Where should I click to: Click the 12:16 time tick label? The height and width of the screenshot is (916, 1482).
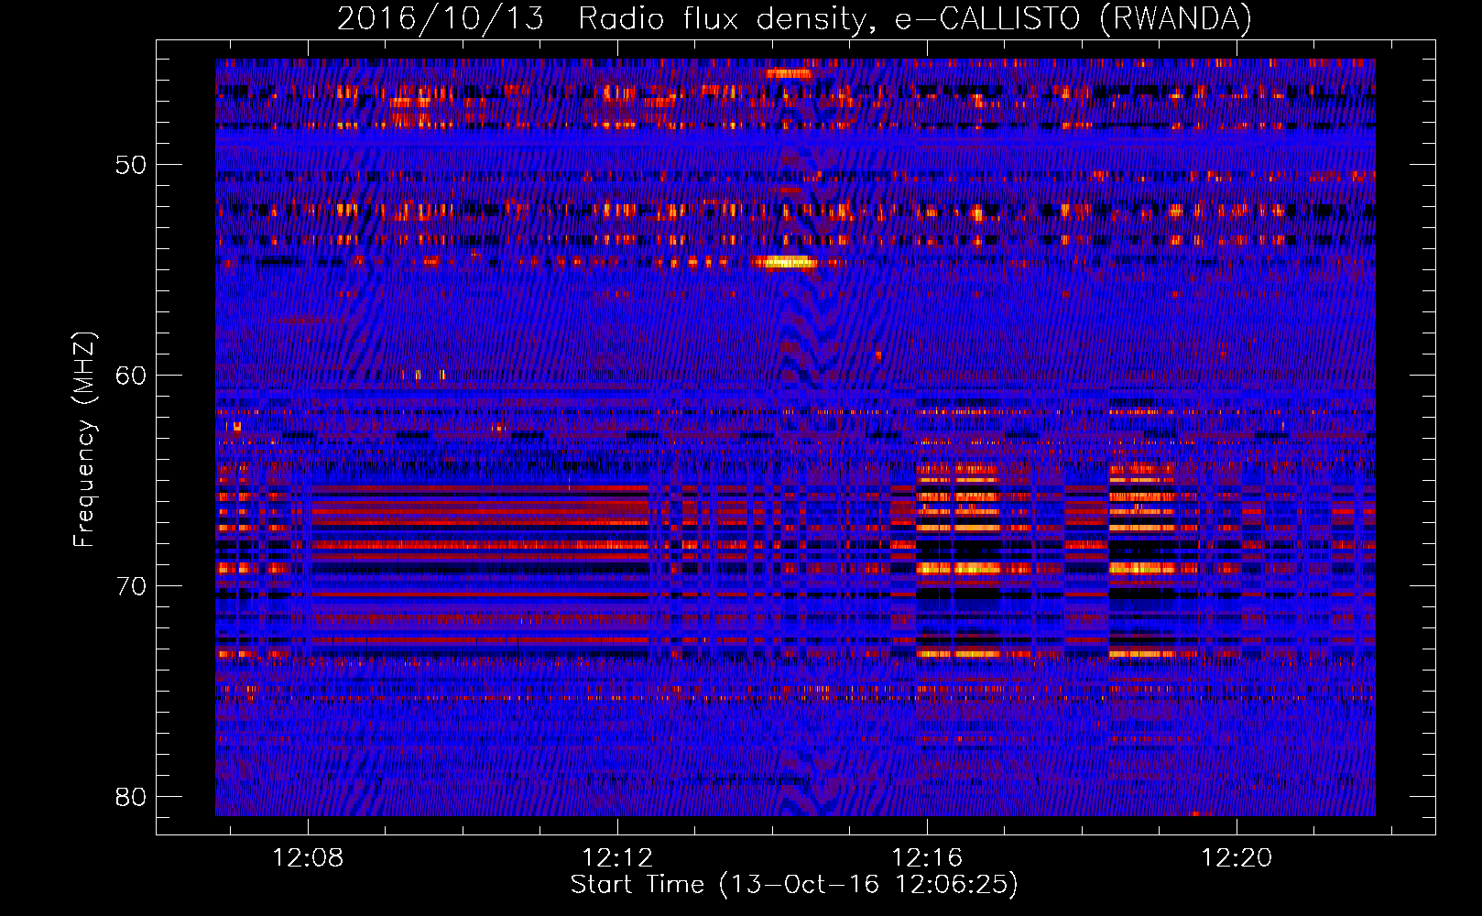click(x=927, y=857)
